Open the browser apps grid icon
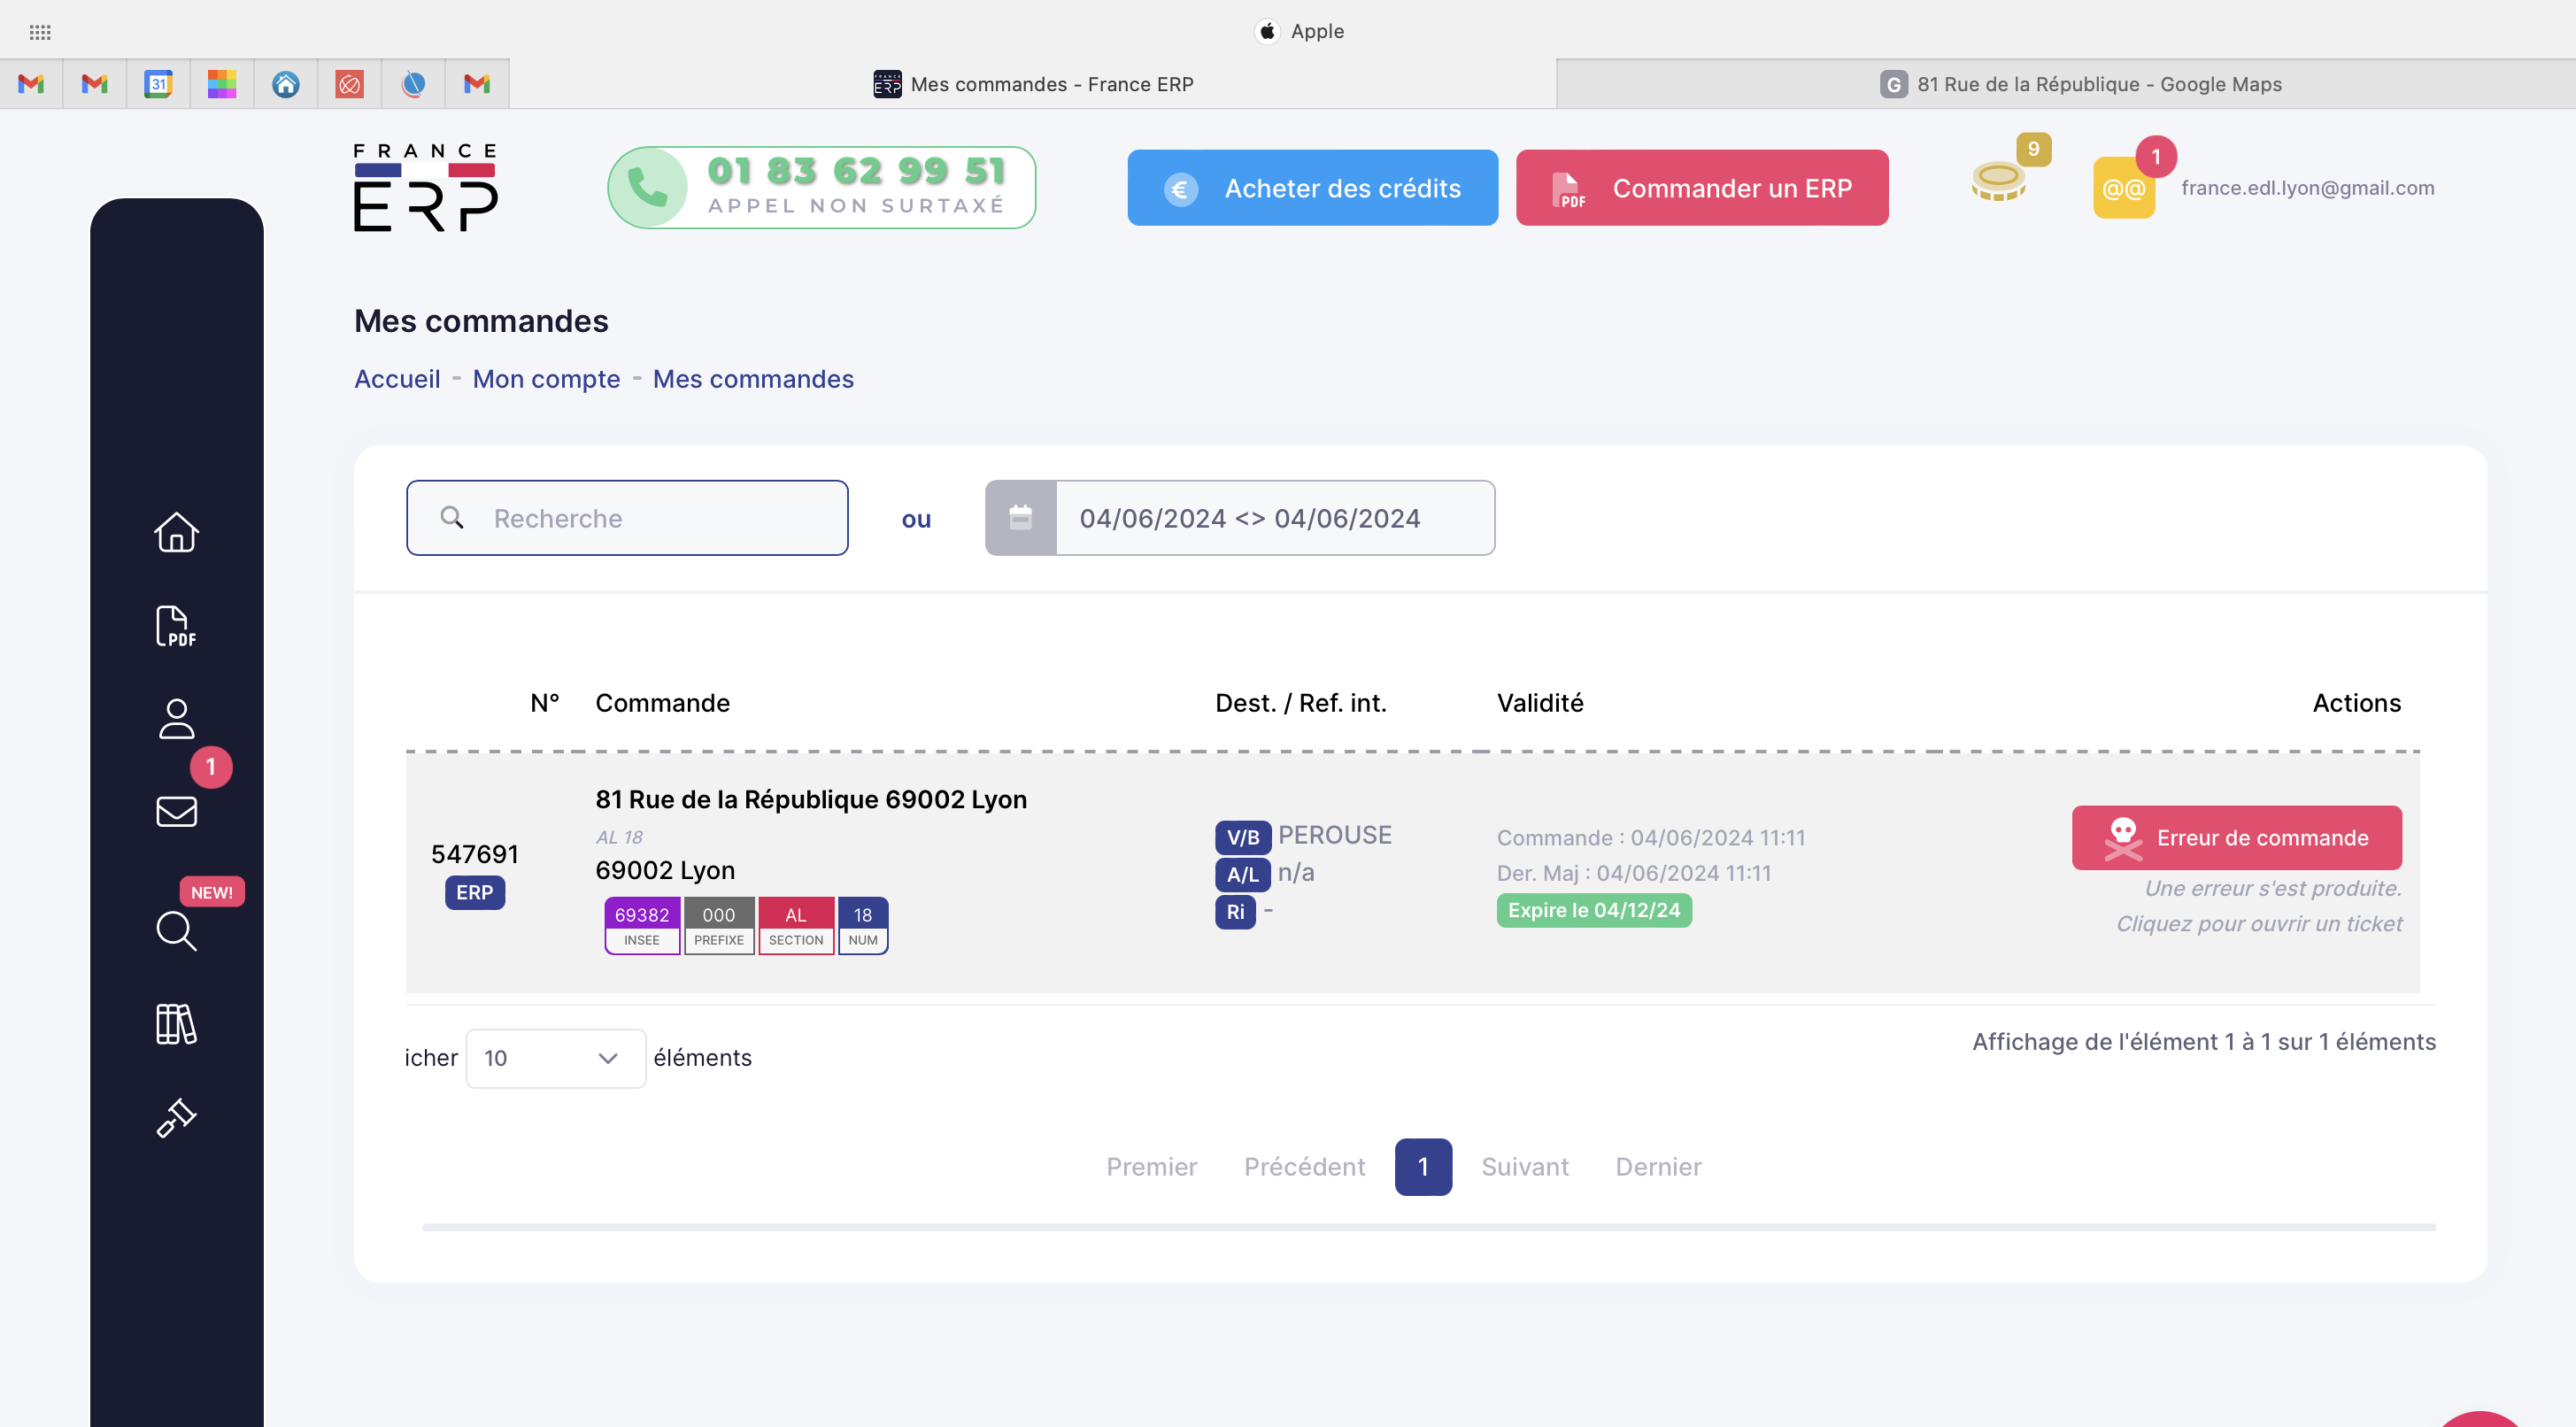This screenshot has width=2576, height=1427. click(40, 32)
